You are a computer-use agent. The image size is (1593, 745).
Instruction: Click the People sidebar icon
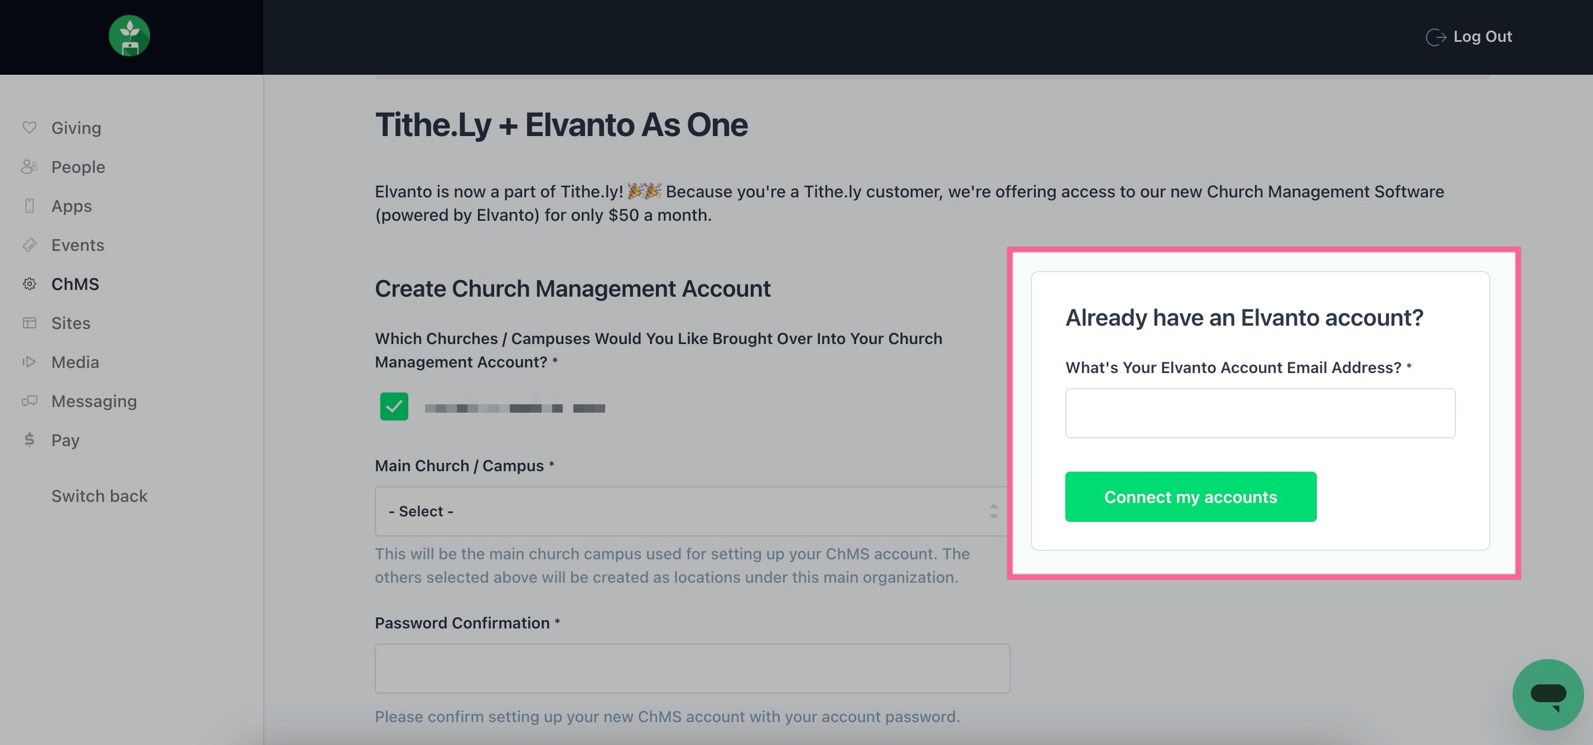click(x=29, y=166)
